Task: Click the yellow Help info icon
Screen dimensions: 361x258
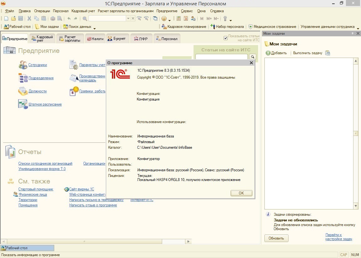Action: pyautogui.click(x=164, y=18)
